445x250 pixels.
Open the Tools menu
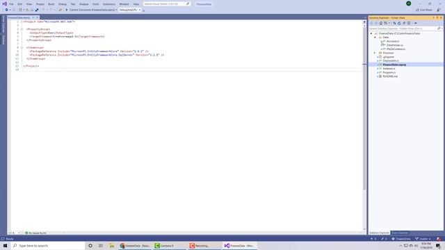click(x=96, y=4)
